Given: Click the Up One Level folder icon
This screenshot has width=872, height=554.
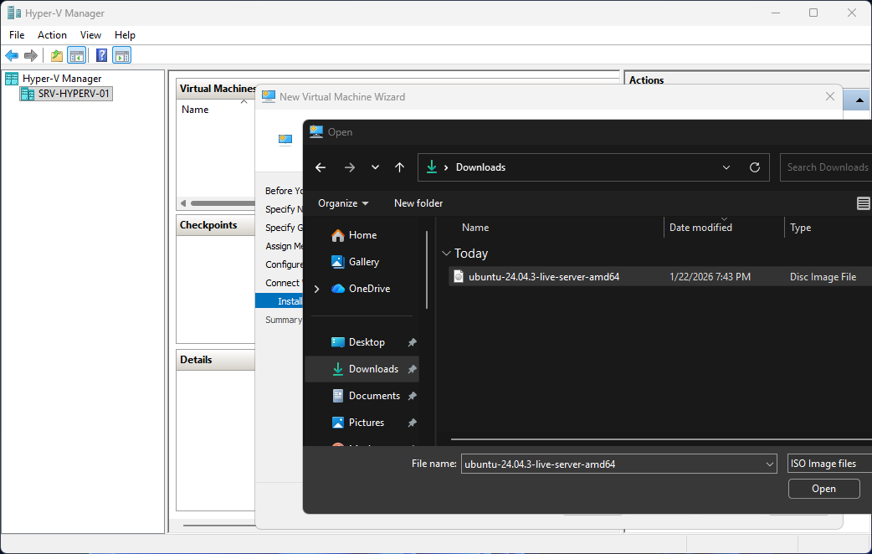Looking at the screenshot, I should click(56, 56).
